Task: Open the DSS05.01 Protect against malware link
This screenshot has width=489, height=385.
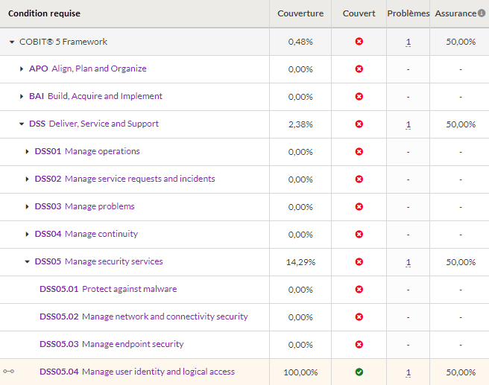Action: point(108,289)
